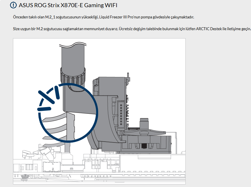Click the sentence mentioning ARCTIC Destek free replacement

(x=132, y=29)
